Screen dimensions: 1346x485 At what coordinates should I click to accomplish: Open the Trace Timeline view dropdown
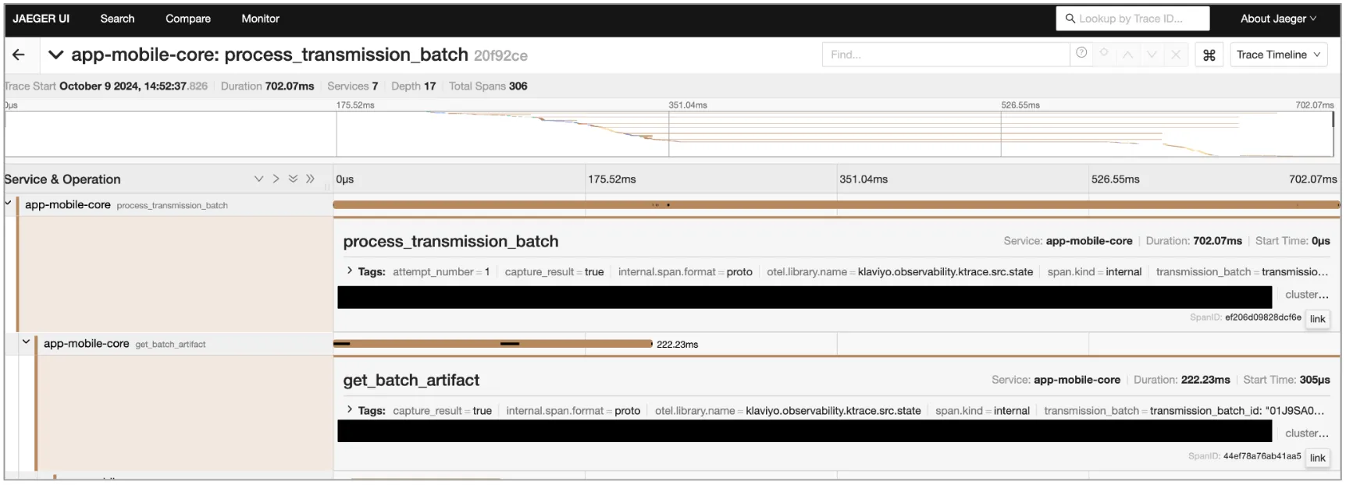(x=1277, y=55)
